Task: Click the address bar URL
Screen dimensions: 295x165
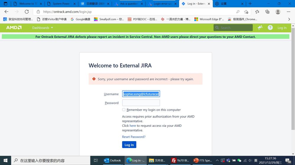Action: click(67, 12)
